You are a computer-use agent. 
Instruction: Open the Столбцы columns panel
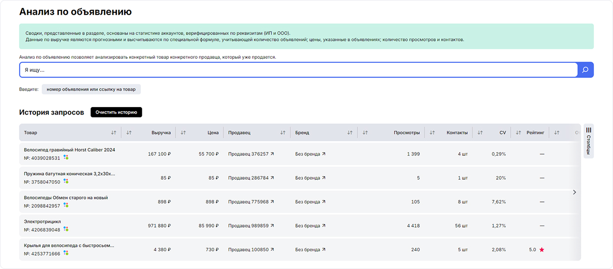click(x=588, y=141)
